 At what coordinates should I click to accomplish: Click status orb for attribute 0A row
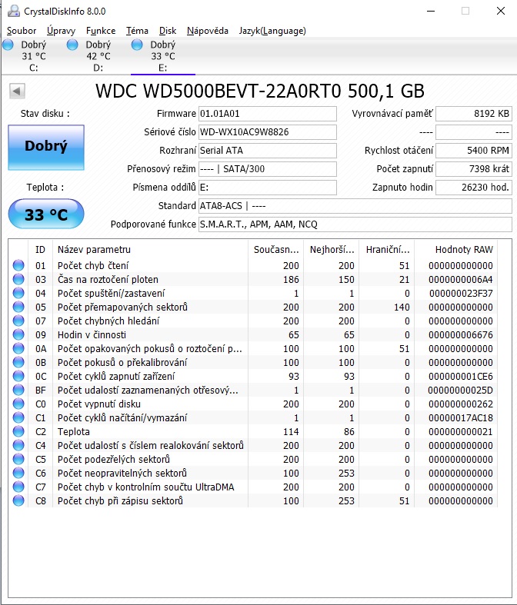click(18, 348)
